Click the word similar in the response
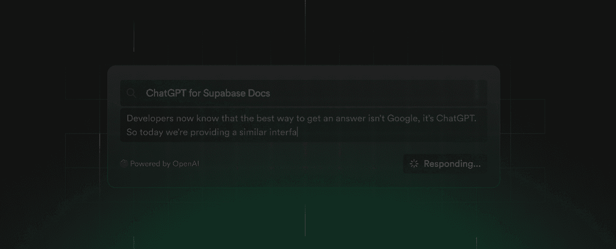Viewport: 616px width, 249px height. [246, 132]
